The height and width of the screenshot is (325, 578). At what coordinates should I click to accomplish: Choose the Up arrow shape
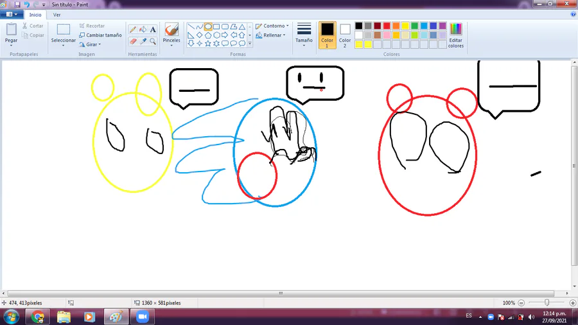pyautogui.click(x=242, y=35)
